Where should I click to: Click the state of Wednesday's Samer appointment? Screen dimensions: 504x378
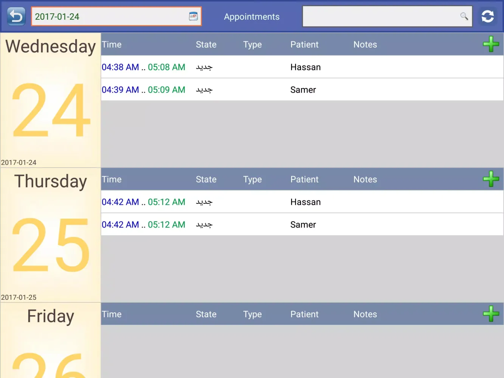coord(204,90)
